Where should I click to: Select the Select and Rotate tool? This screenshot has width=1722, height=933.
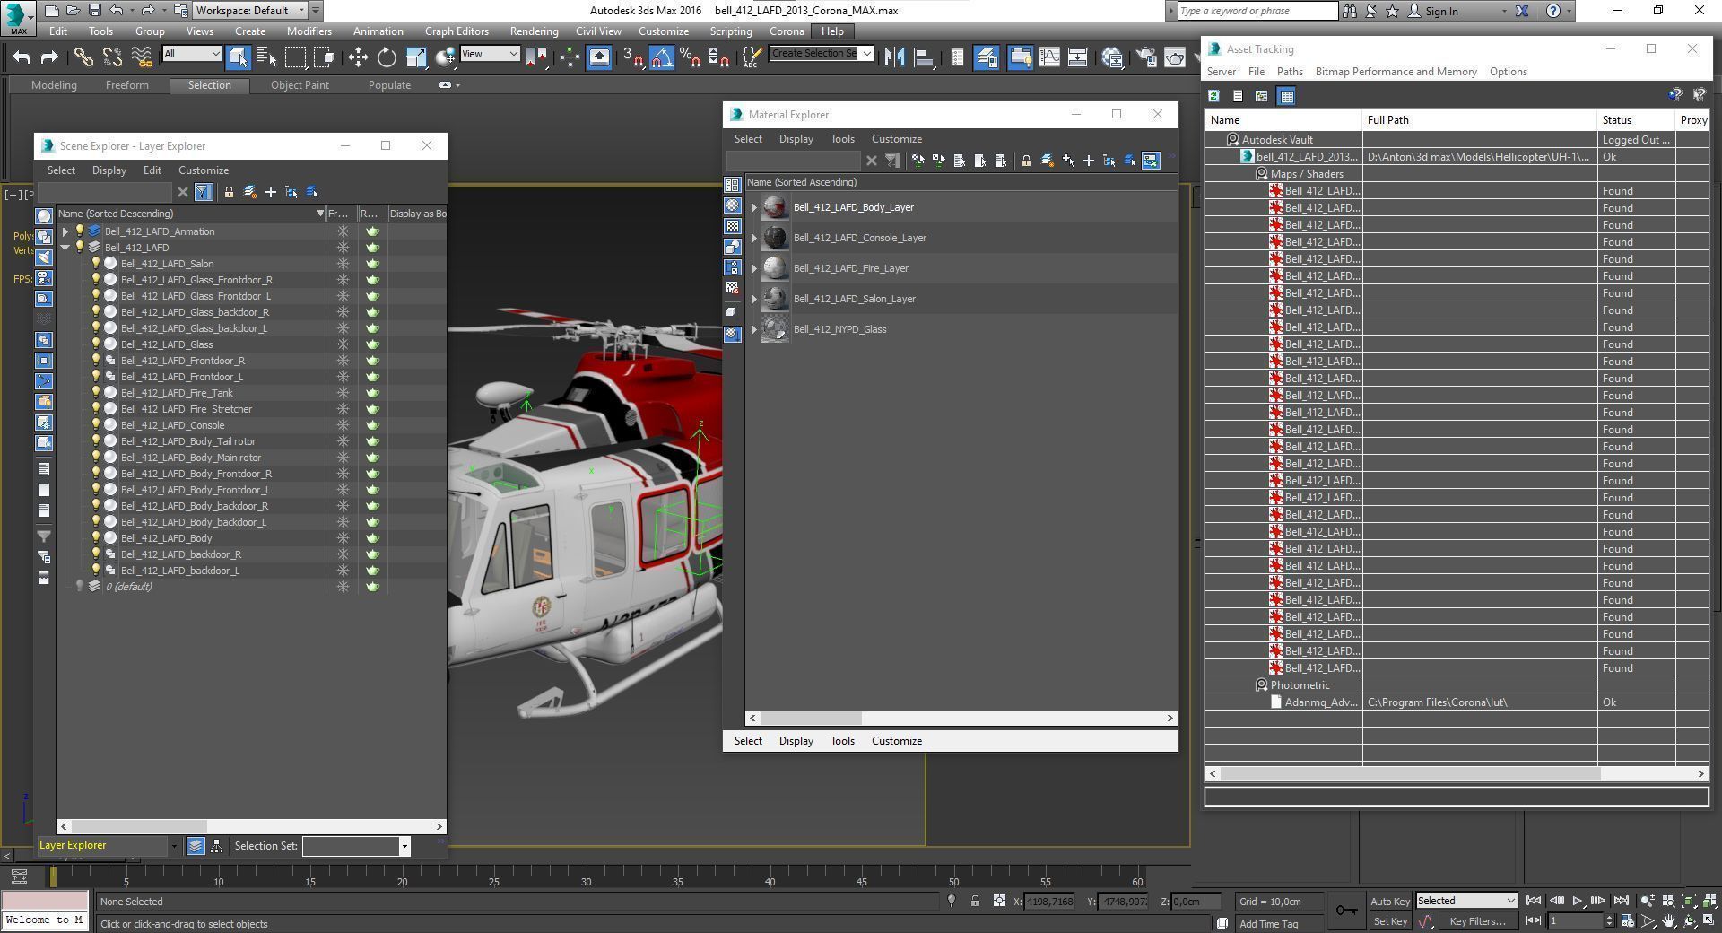(387, 57)
